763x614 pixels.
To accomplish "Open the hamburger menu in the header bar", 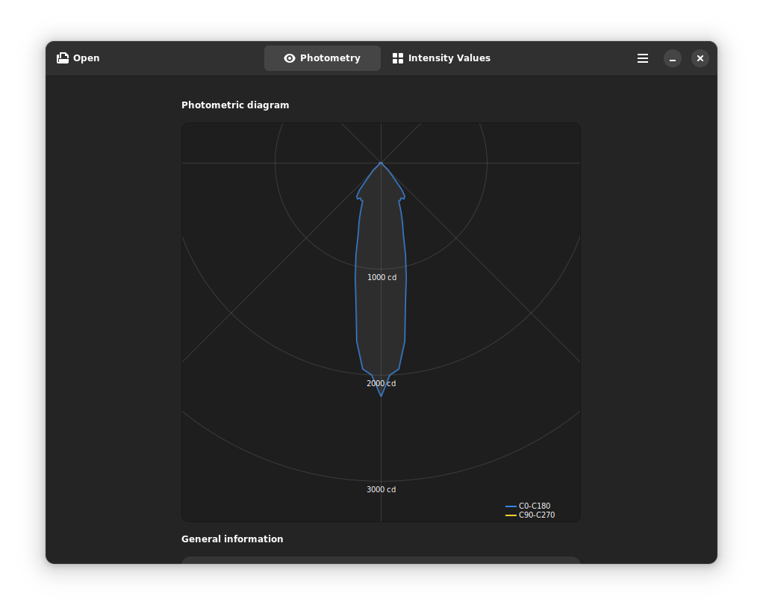I will (x=642, y=58).
